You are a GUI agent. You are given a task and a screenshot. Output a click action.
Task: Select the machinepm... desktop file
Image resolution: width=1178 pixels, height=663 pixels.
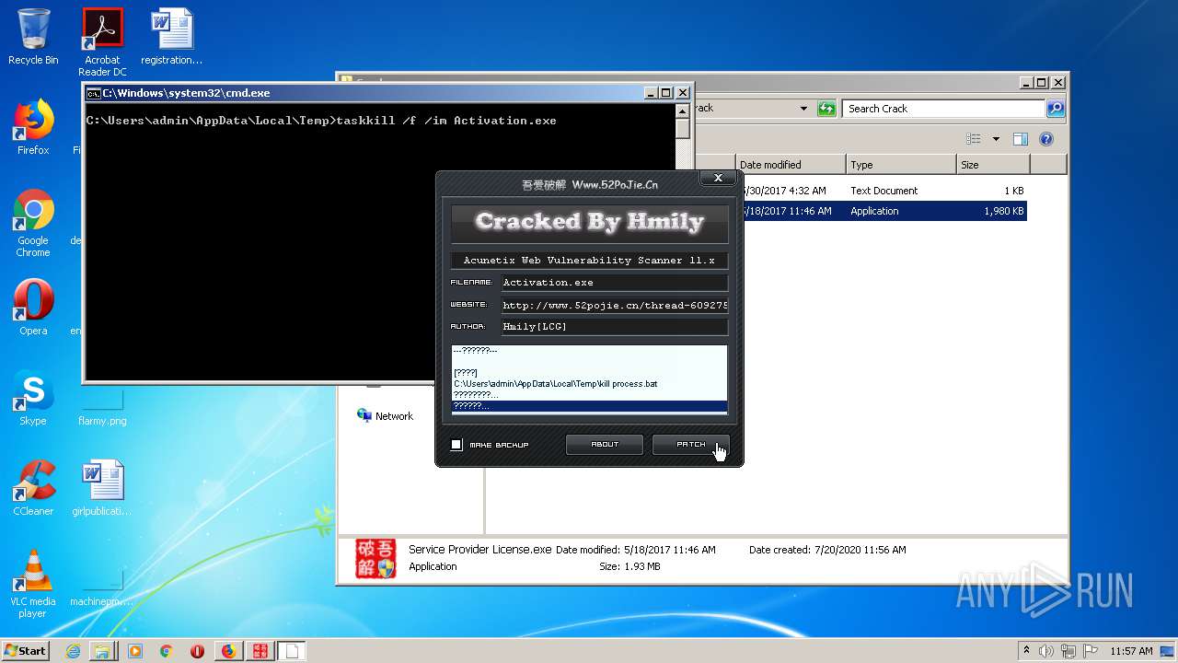click(102, 589)
